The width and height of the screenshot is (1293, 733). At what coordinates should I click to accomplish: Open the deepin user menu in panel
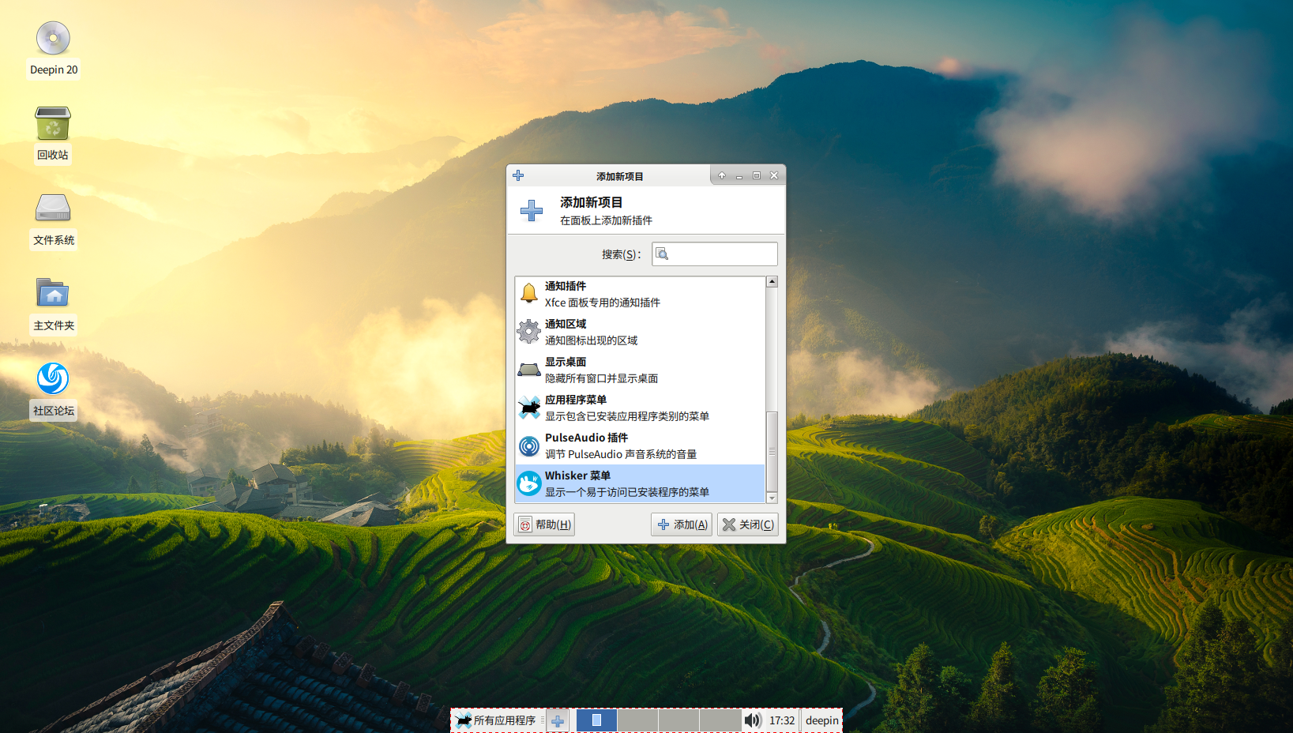click(821, 720)
